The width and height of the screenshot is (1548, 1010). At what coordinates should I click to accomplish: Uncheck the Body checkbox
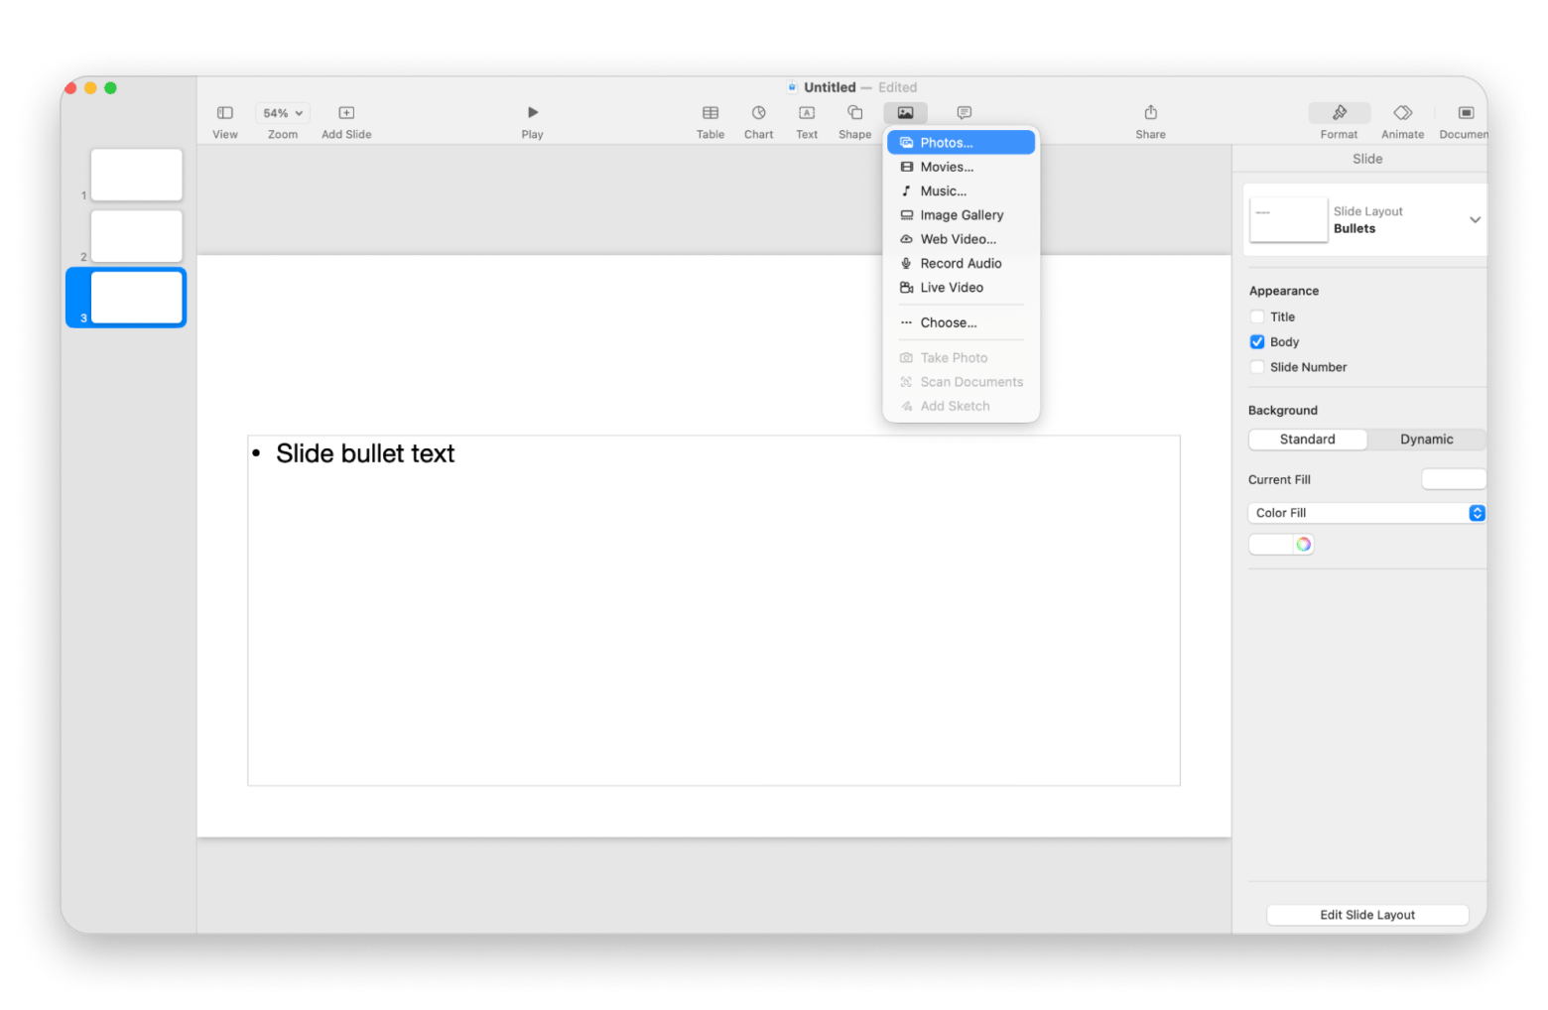(x=1257, y=341)
